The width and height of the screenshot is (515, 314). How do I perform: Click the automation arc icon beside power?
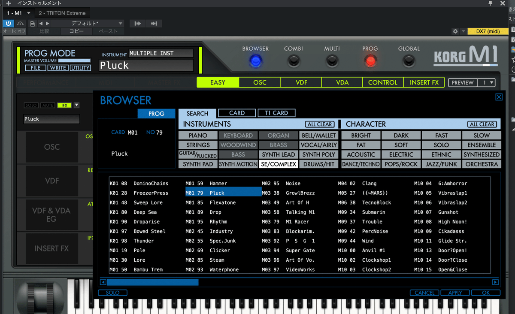click(21, 24)
